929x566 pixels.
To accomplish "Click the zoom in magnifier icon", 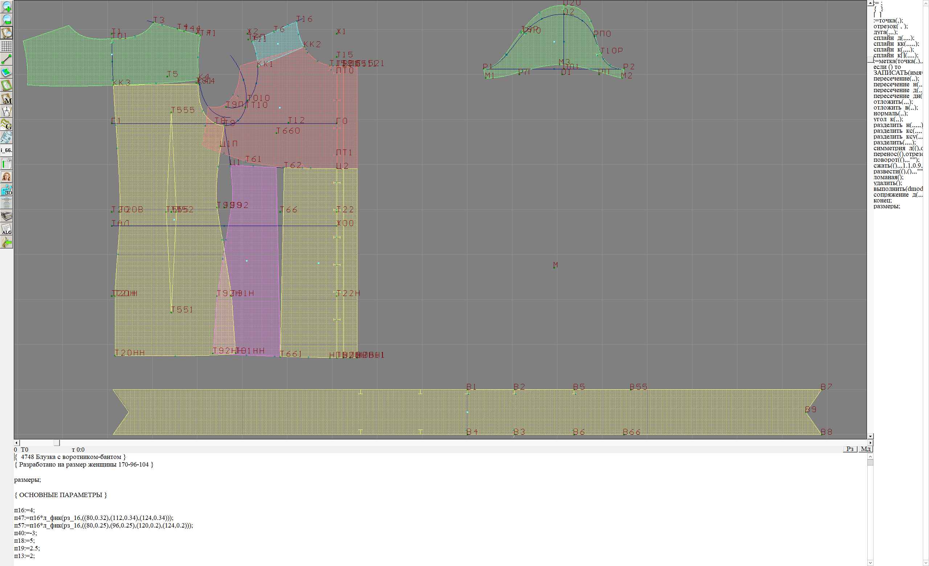I will coord(7,7).
